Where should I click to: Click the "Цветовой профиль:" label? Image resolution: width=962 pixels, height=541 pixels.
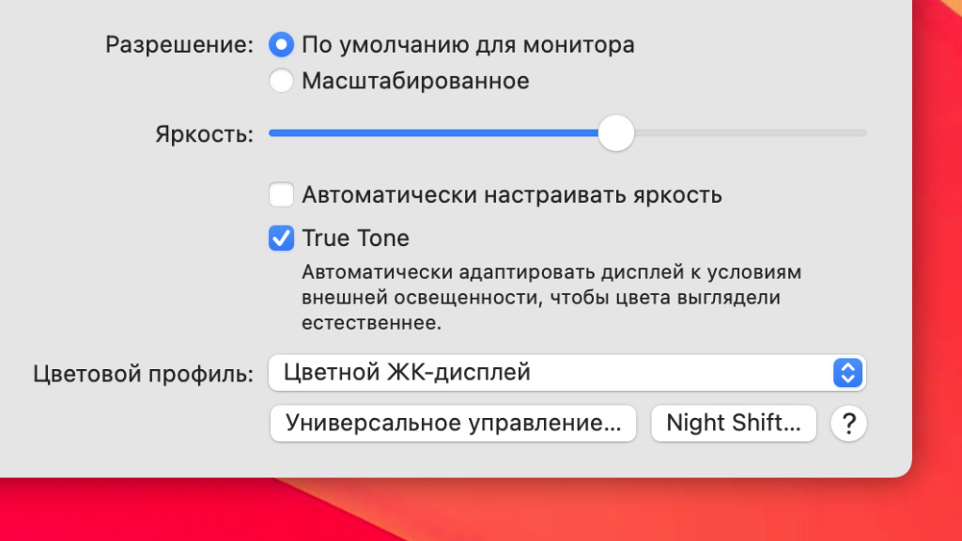pyautogui.click(x=144, y=374)
